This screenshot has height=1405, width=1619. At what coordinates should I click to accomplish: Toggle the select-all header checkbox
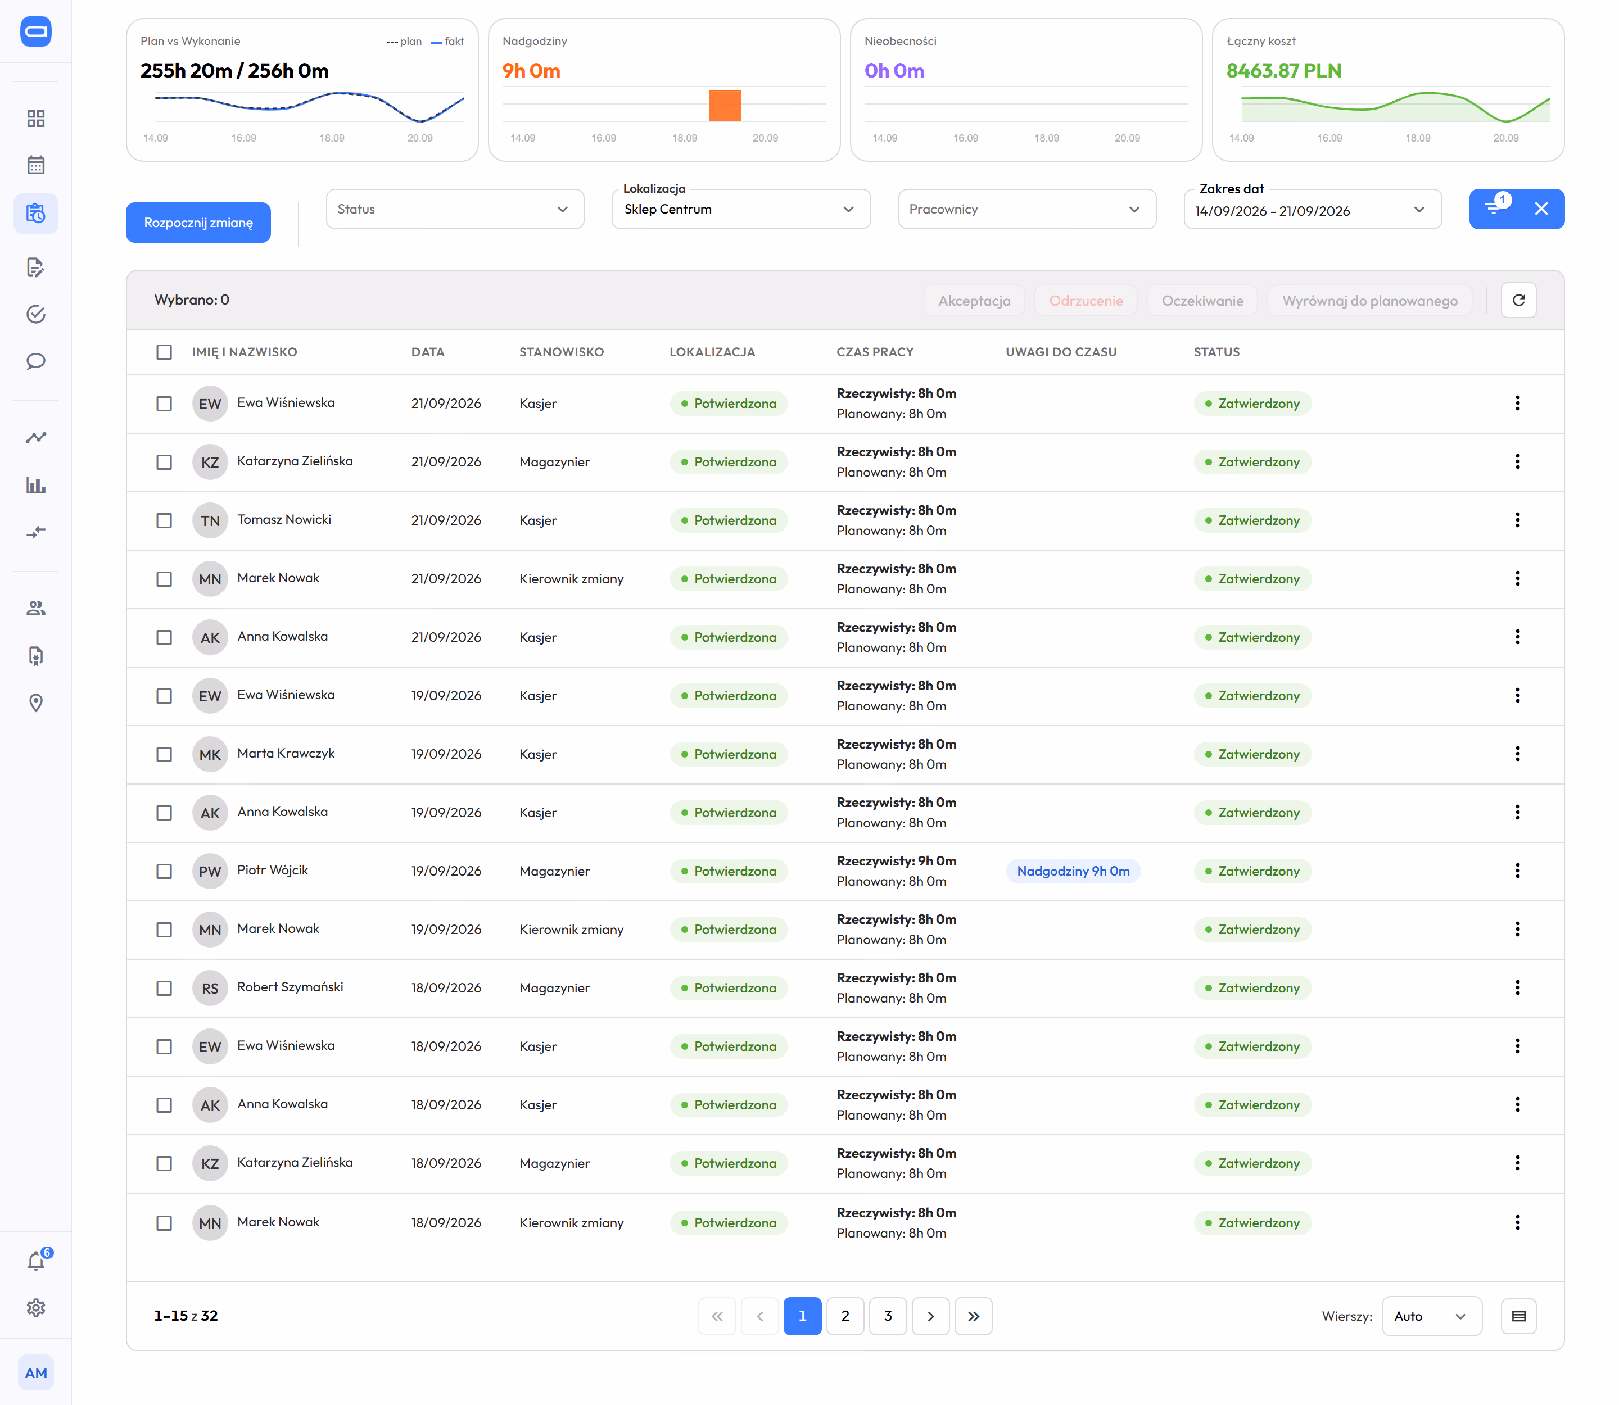pos(164,352)
